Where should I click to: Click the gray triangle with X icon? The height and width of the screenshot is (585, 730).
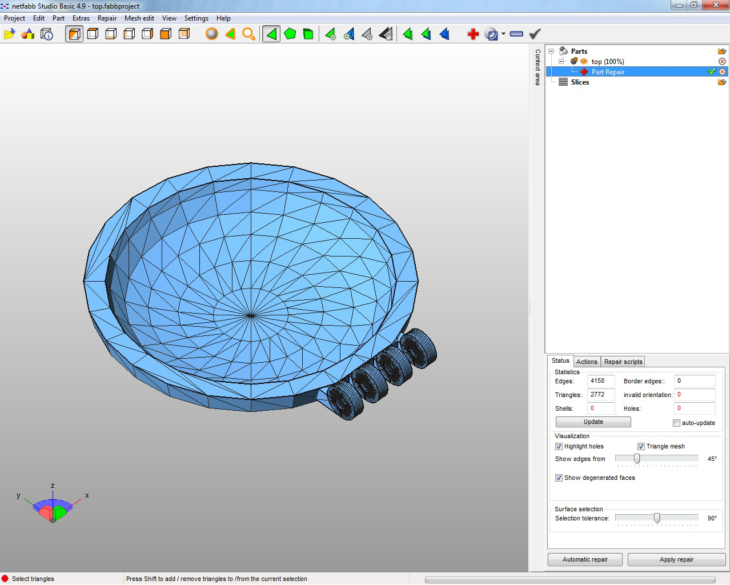367,34
